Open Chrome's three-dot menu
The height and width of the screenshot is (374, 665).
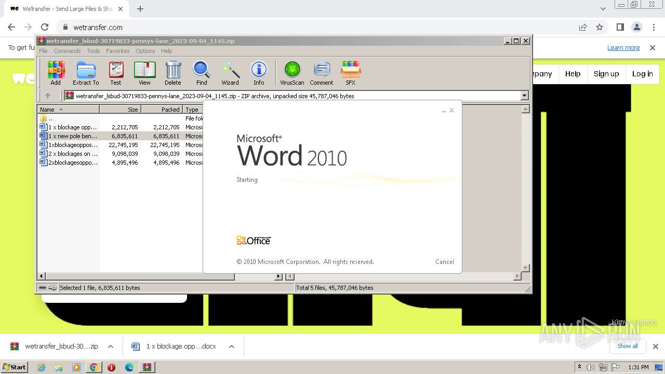[653, 28]
